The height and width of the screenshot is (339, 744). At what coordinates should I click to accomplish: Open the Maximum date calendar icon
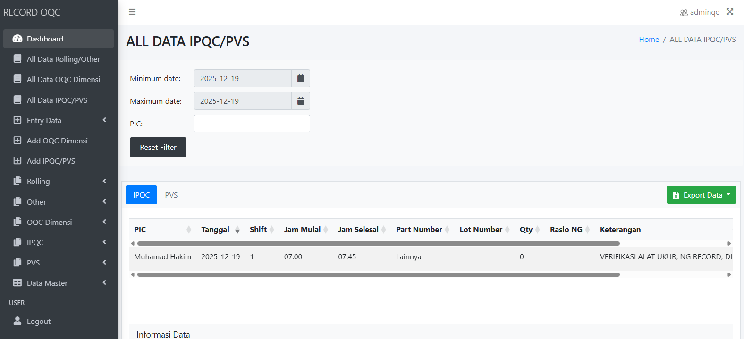tap(301, 101)
